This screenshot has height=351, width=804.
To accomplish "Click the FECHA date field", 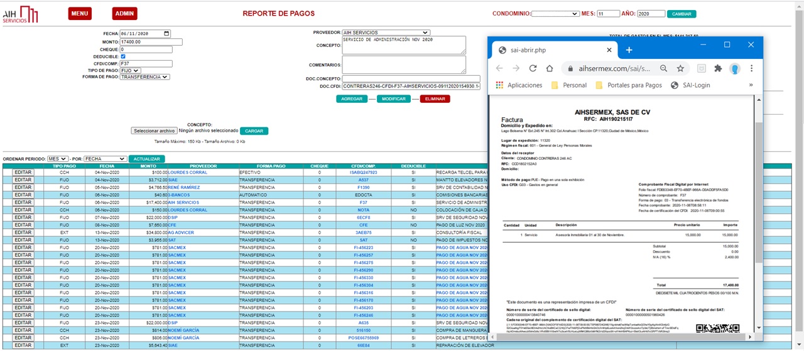I will coord(145,34).
